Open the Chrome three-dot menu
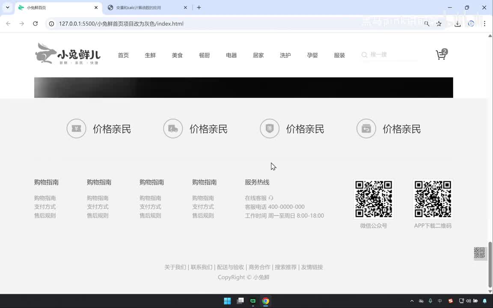 pos(484,24)
